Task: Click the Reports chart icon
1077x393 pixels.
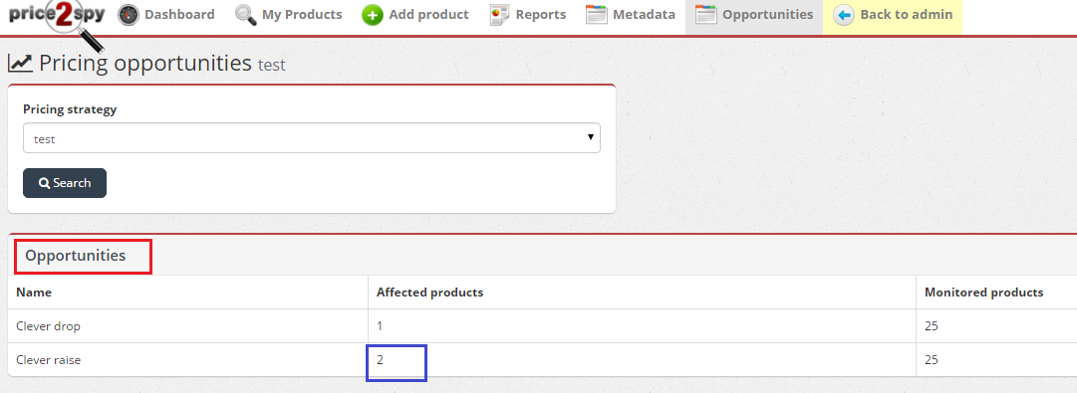Action: [500, 14]
